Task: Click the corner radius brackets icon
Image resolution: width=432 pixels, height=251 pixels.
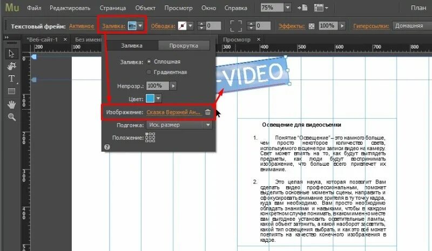Action: tap(236, 26)
